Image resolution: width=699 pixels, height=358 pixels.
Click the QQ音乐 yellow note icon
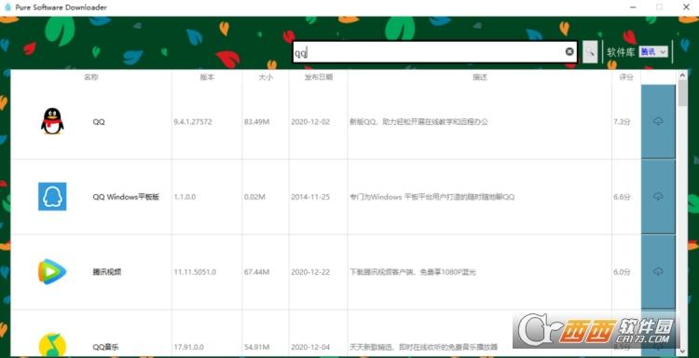click(52, 345)
